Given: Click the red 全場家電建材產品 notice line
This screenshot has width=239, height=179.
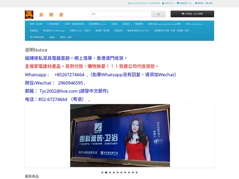Looking at the screenshot, I should (x=92, y=66).
